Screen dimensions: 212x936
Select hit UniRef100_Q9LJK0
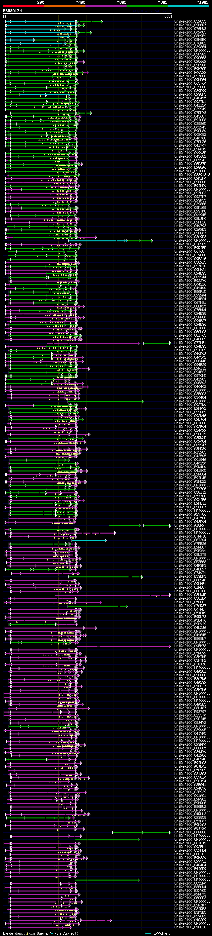tap(190, 218)
